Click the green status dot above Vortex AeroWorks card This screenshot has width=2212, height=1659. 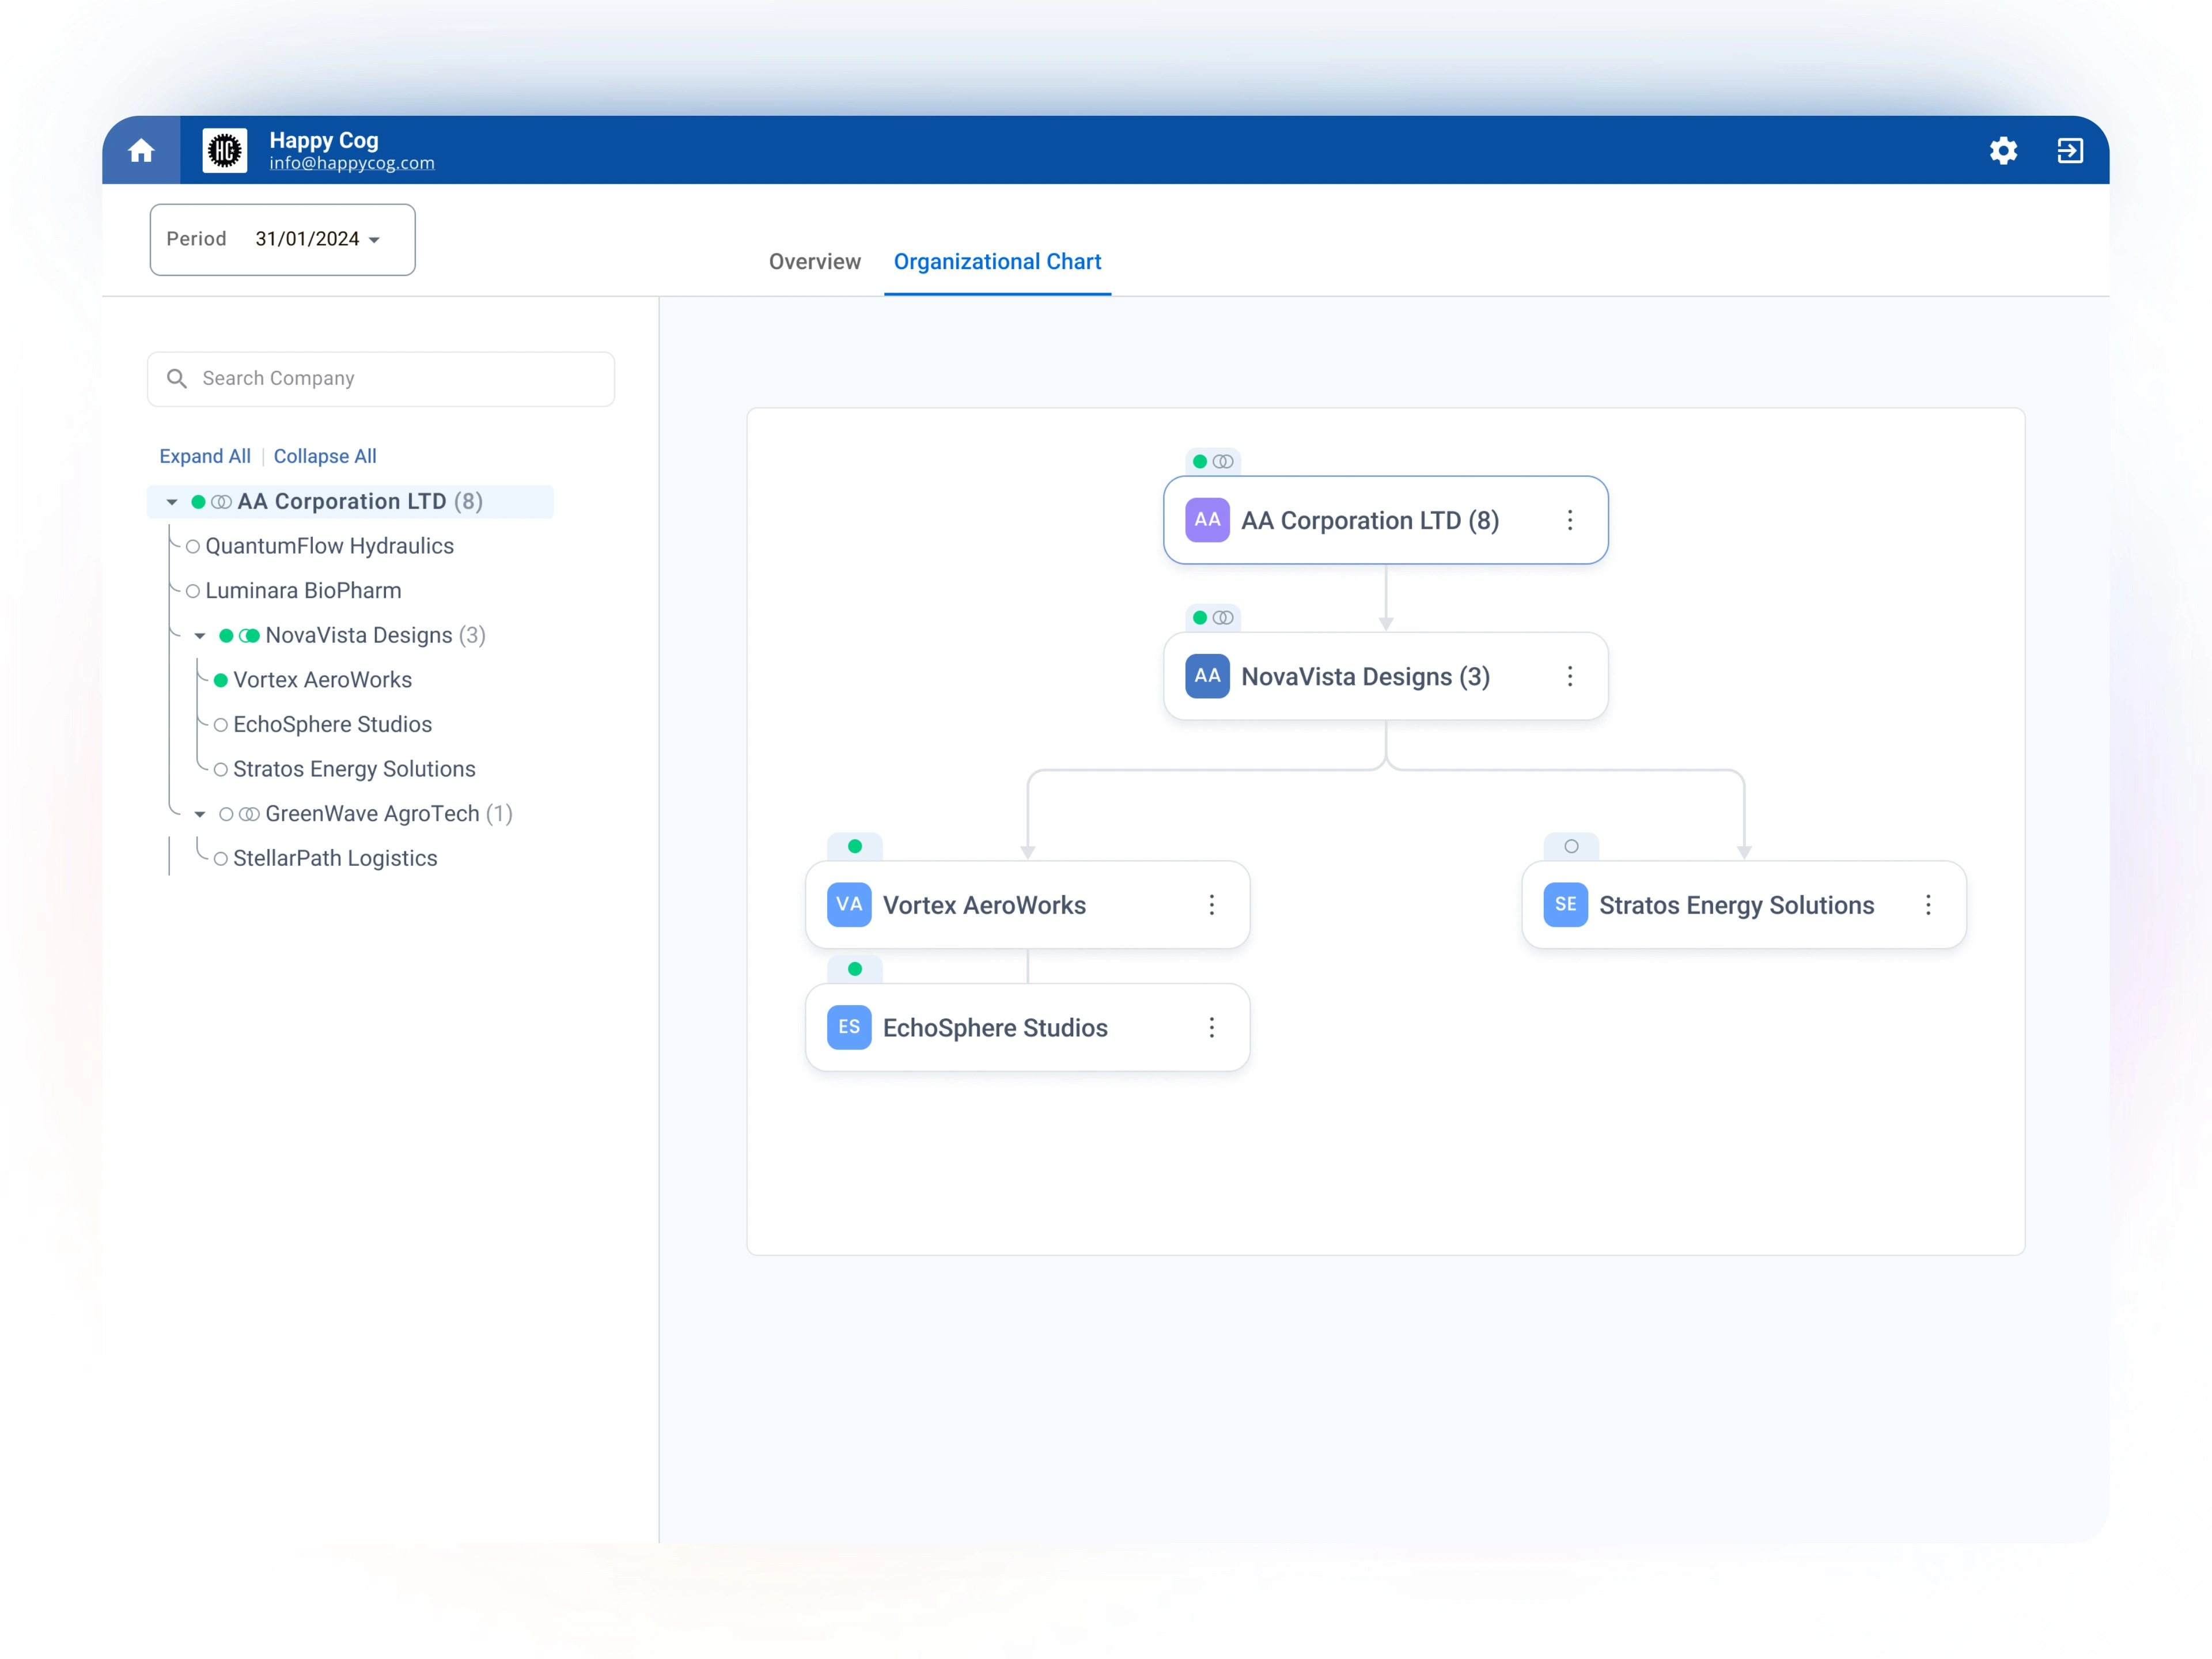click(x=855, y=846)
